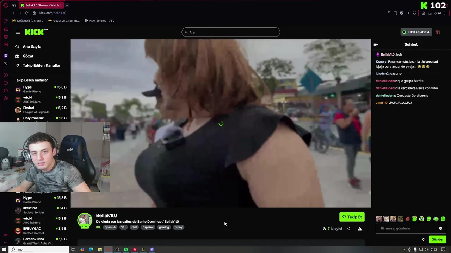Viewport: 451px width, 253px height.
Task: Select the gaming tag
Action: (x=164, y=227)
